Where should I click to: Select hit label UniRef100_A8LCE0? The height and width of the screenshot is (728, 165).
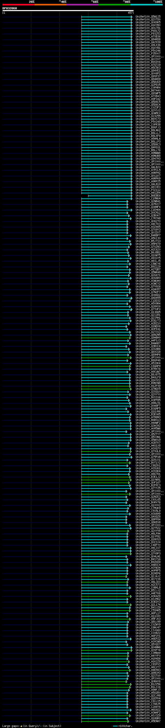point(148,582)
